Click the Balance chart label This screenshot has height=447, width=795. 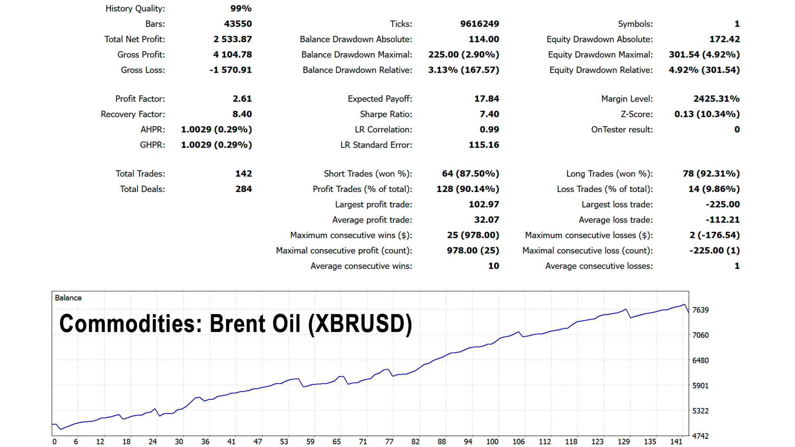pos(68,298)
